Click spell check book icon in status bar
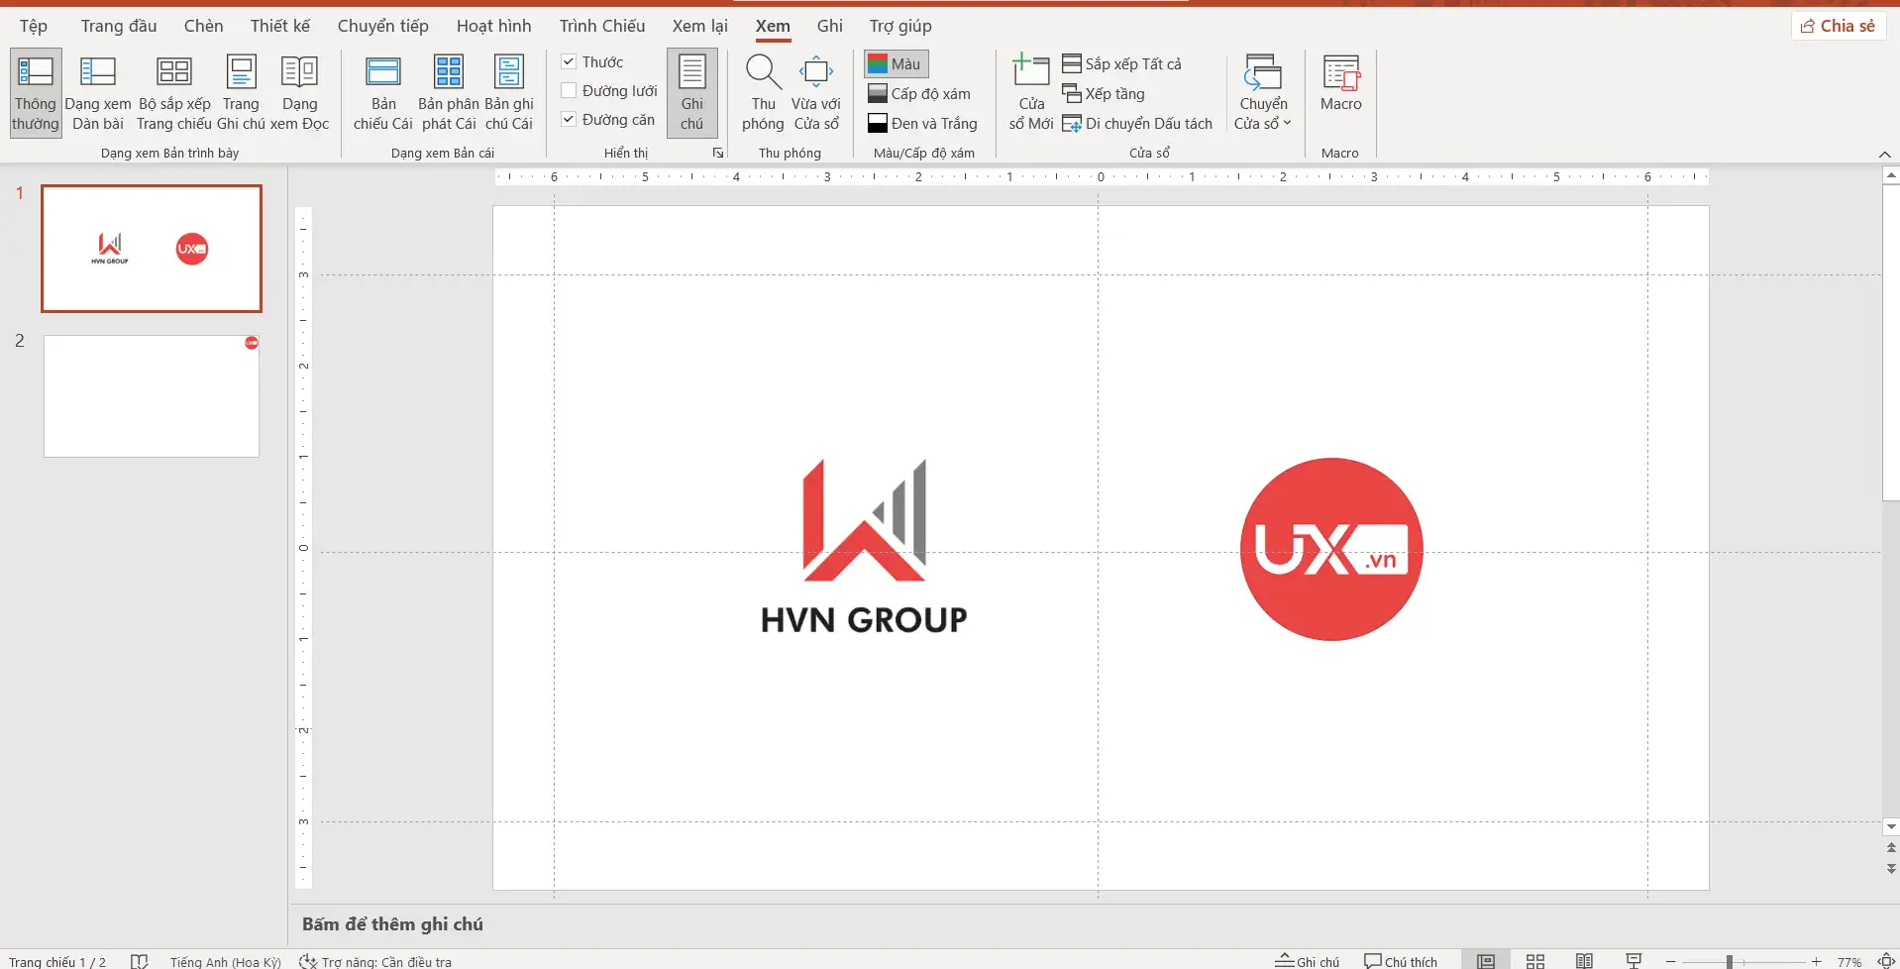 [140, 961]
